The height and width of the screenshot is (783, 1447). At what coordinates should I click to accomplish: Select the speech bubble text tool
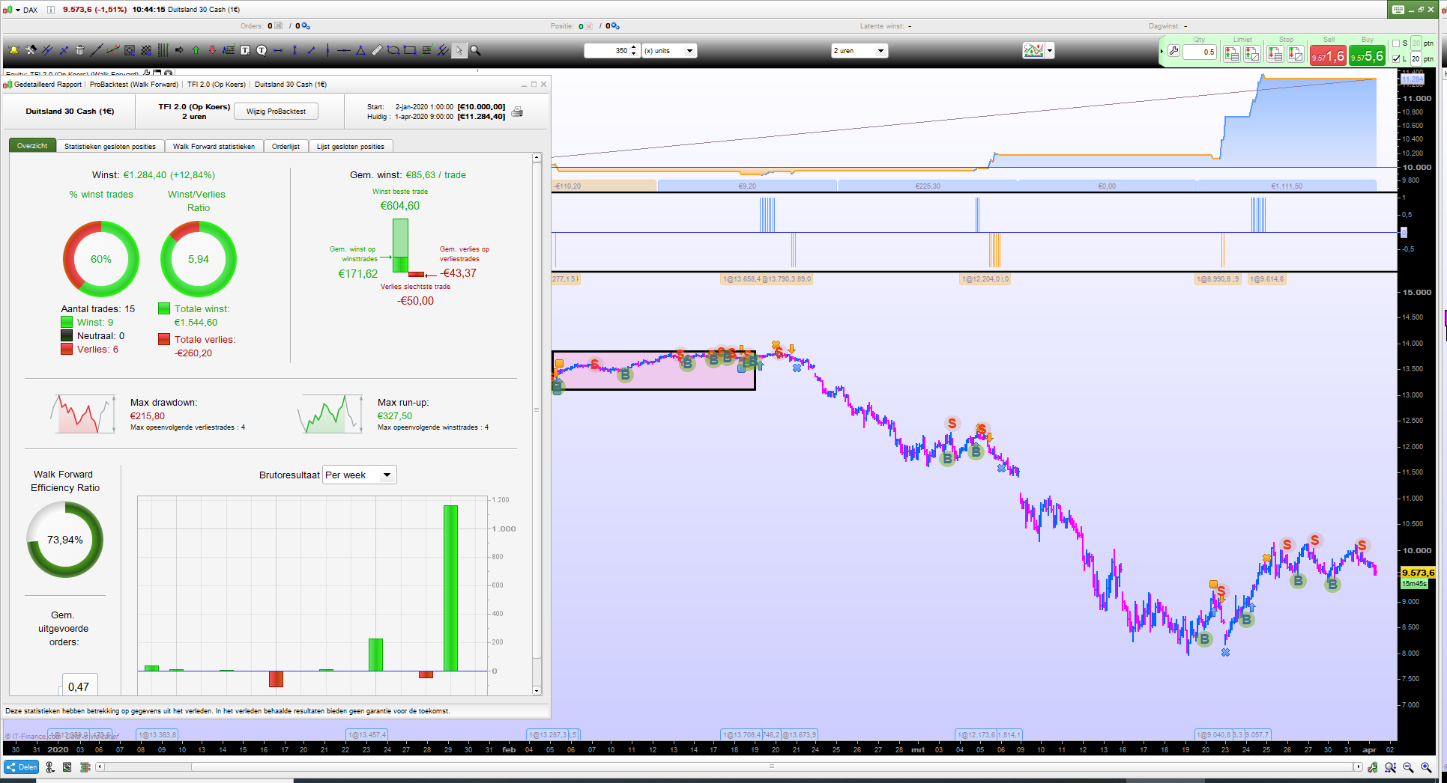click(262, 51)
